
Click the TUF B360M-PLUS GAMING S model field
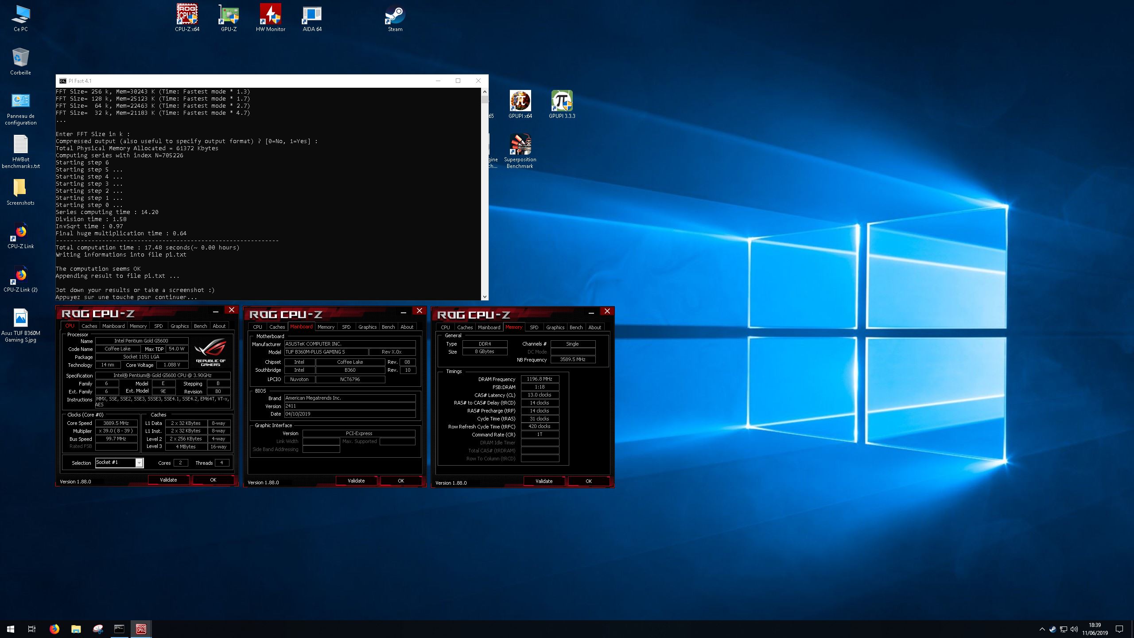coord(326,352)
